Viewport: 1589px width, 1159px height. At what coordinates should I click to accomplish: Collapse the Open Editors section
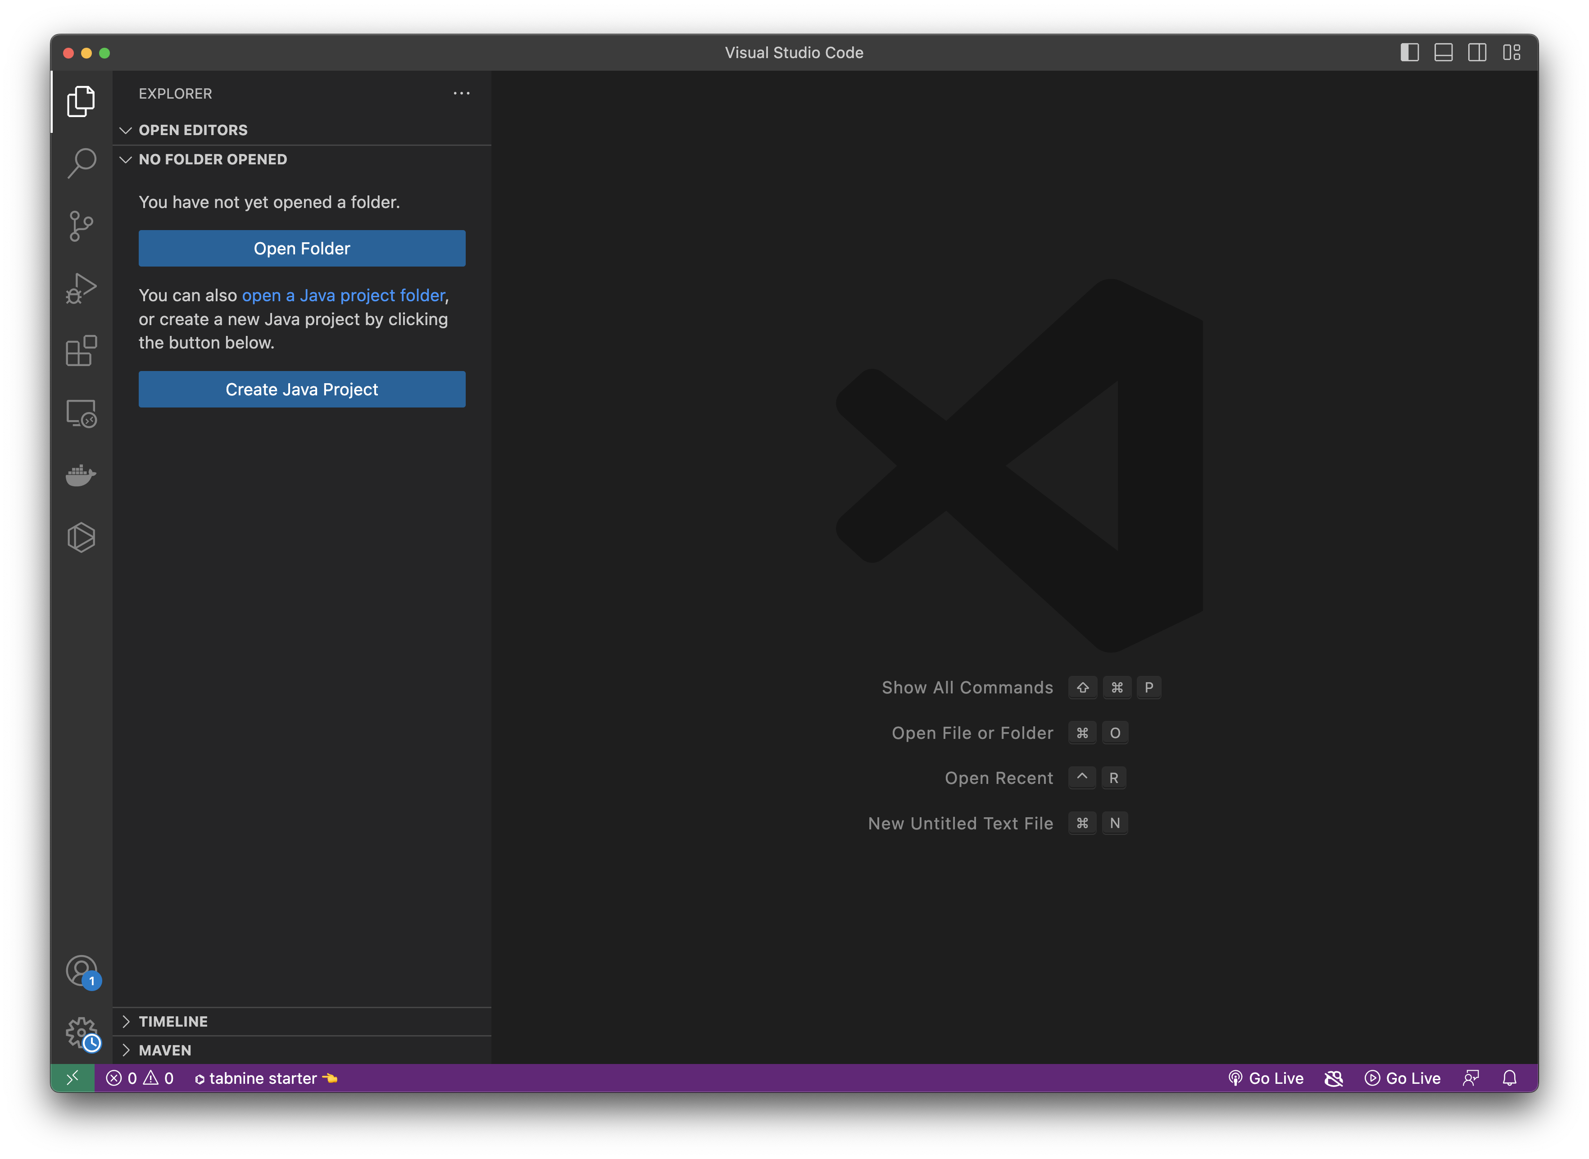click(193, 130)
